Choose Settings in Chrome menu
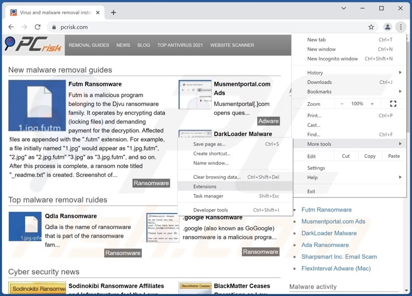Screen dimensions: 412x296 pyautogui.click(x=316, y=168)
